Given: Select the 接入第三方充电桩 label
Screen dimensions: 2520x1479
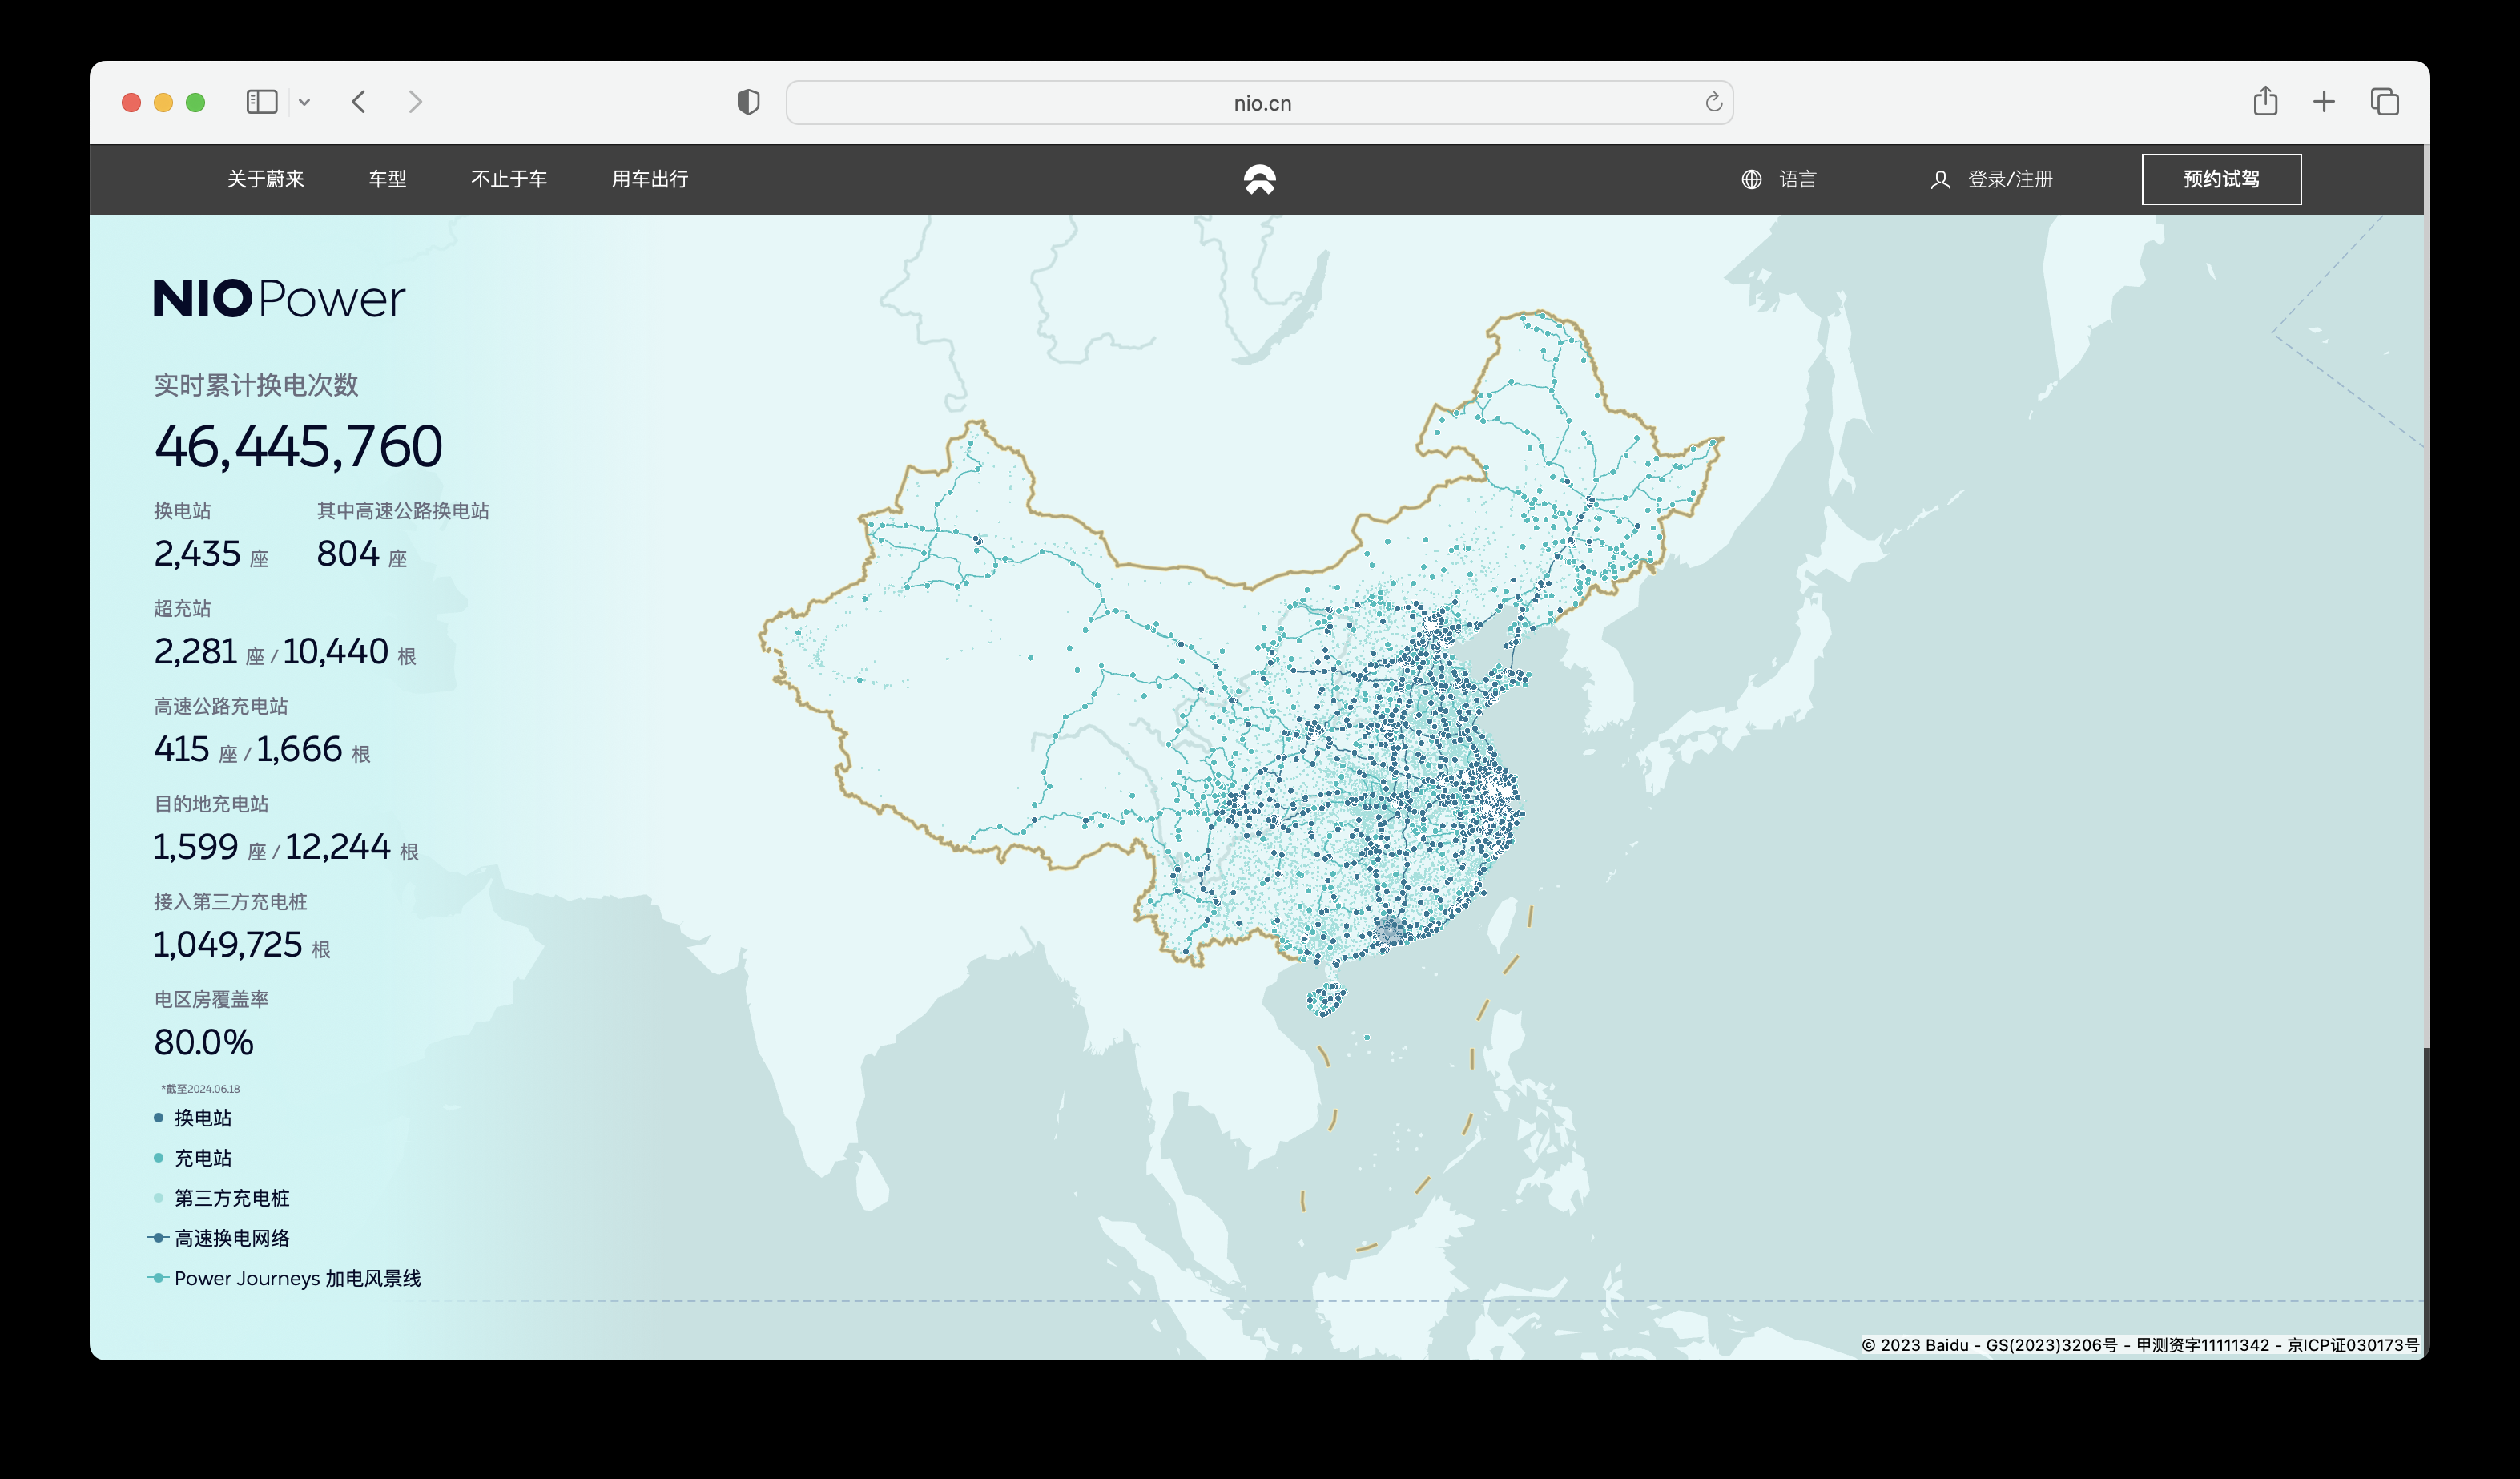Looking at the screenshot, I should pos(230,902).
